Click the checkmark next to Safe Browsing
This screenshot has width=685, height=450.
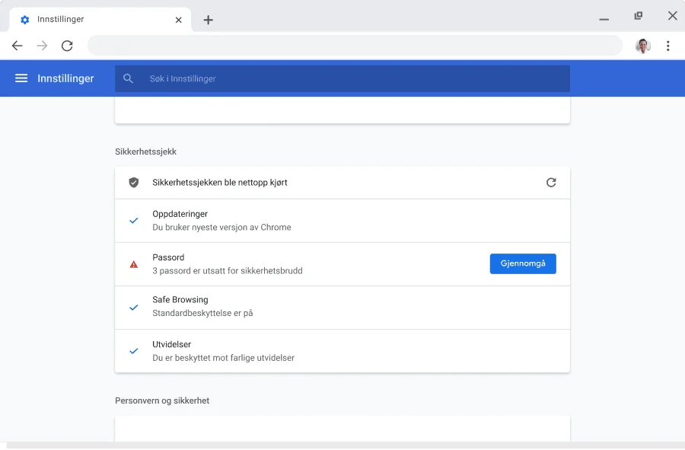coord(134,307)
